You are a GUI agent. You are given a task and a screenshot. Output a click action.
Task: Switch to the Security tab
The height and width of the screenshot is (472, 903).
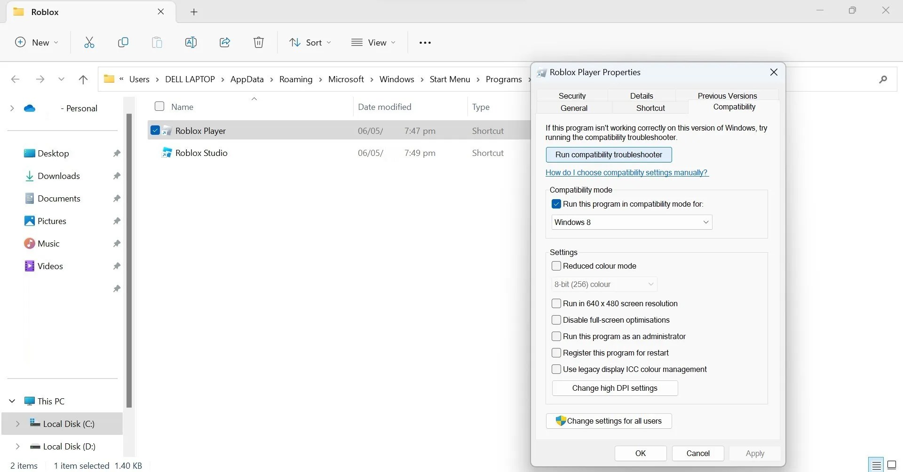tap(572, 95)
